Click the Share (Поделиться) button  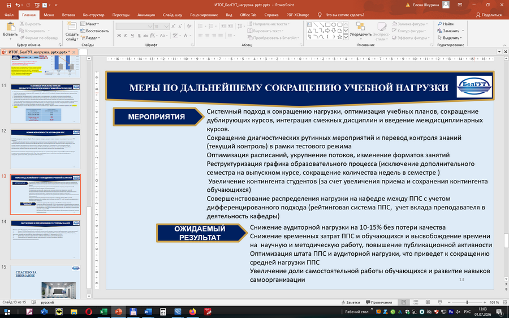tap(489, 15)
